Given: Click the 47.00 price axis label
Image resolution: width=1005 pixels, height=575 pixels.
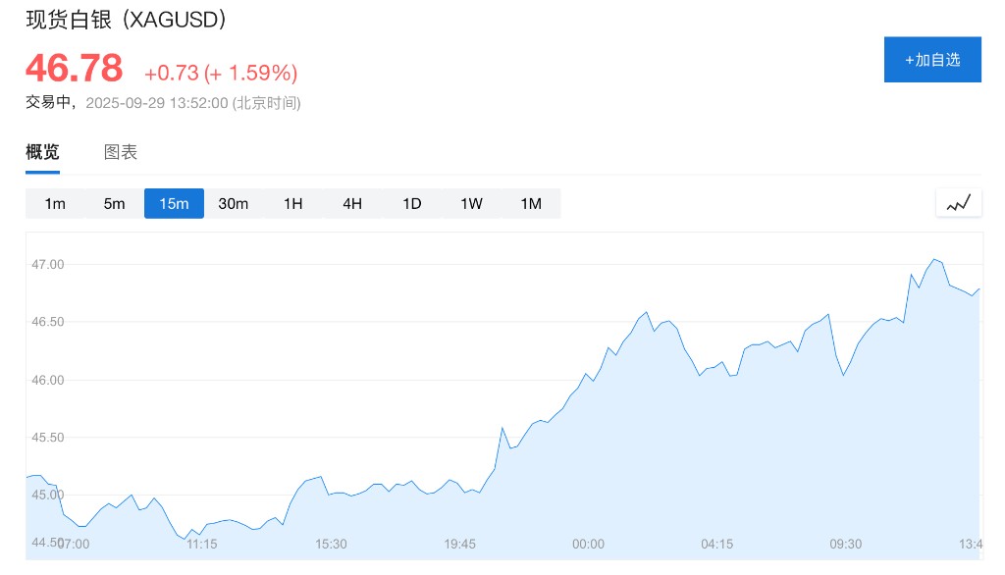Looking at the screenshot, I should (47, 265).
